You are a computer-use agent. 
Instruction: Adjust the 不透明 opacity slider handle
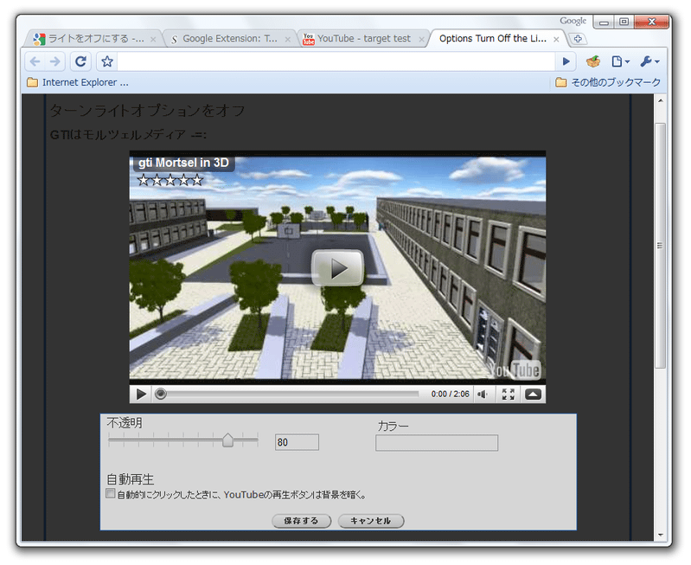point(227,440)
